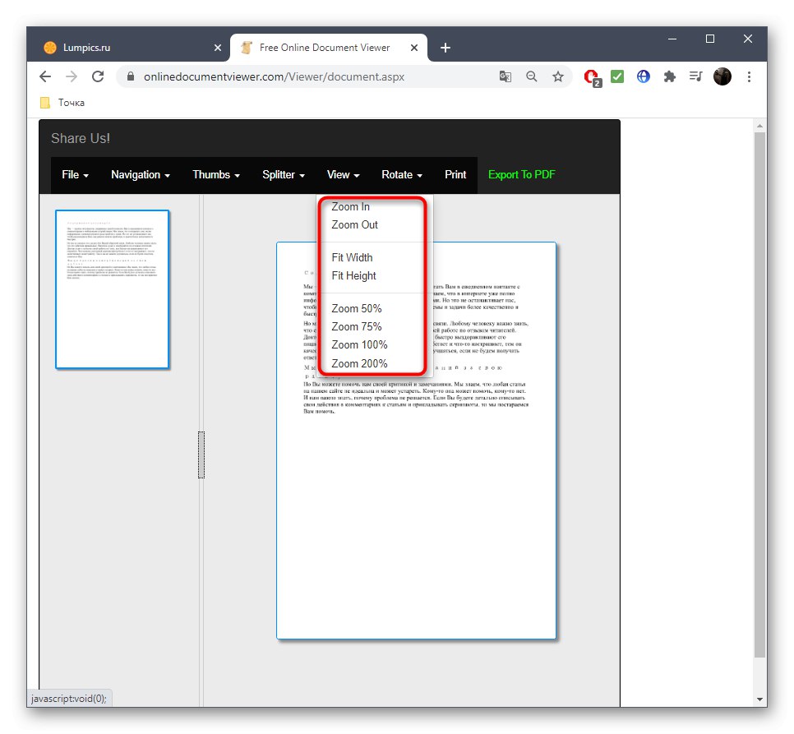794x734 pixels.
Task: Close the Free Online Document Viewer tab
Action: (x=413, y=48)
